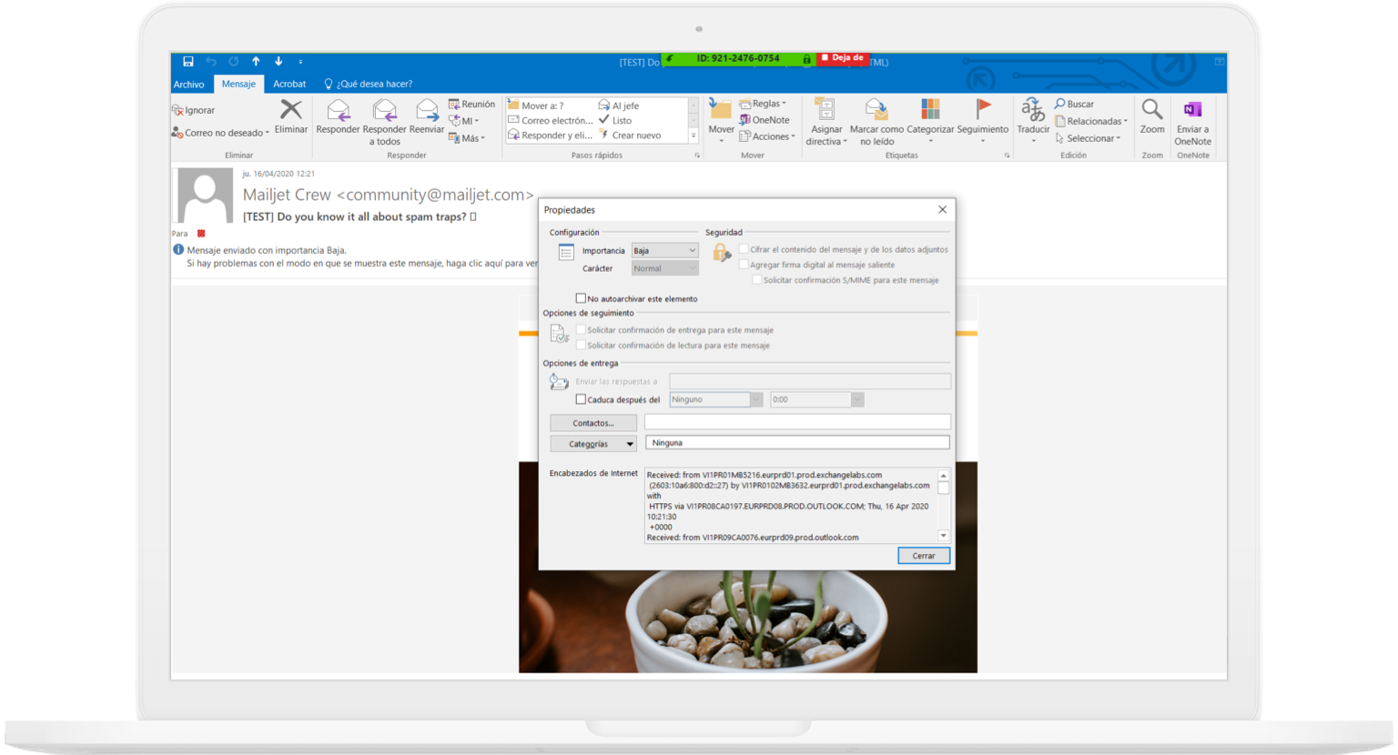Send to OneNote in Mover group

[765, 120]
